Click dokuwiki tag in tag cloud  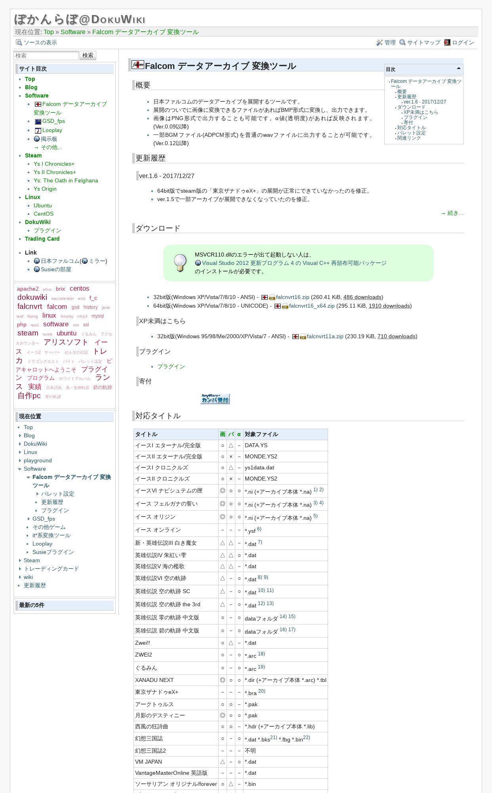pos(32,297)
